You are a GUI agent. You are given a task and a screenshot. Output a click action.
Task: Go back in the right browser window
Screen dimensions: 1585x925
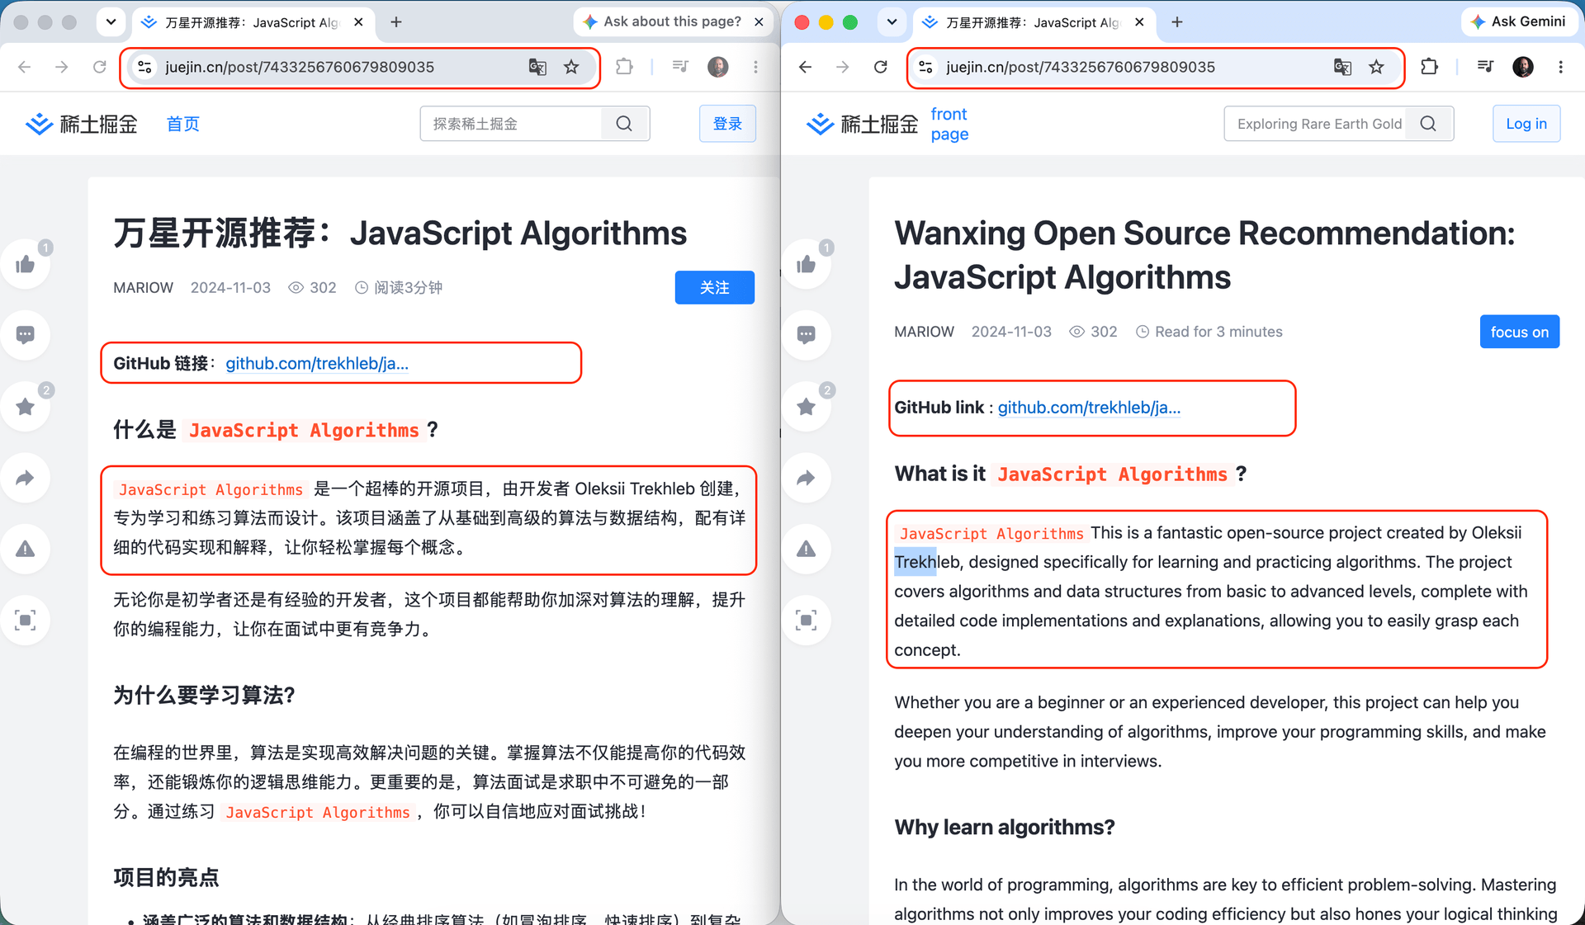coord(806,67)
